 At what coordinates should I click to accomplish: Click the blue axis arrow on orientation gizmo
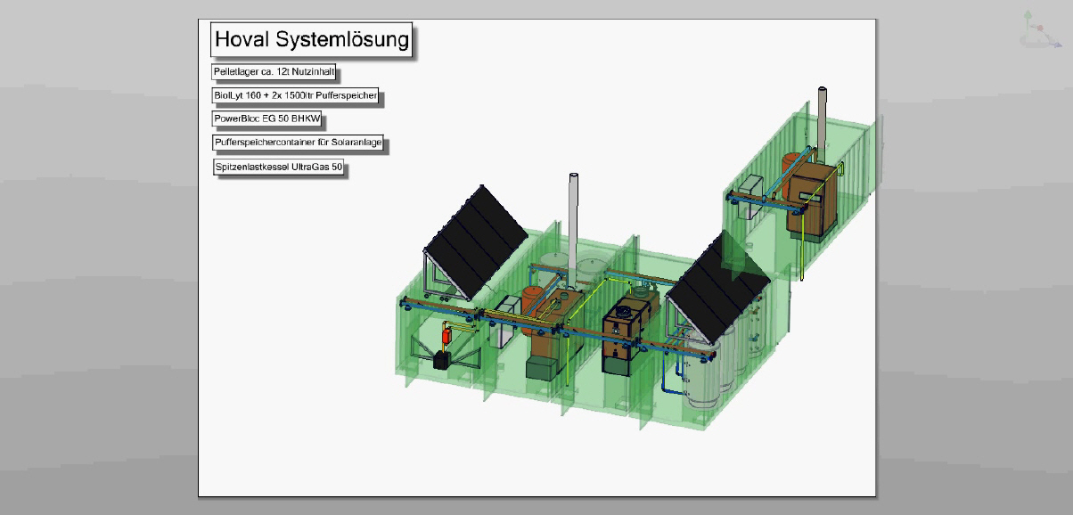(1057, 44)
